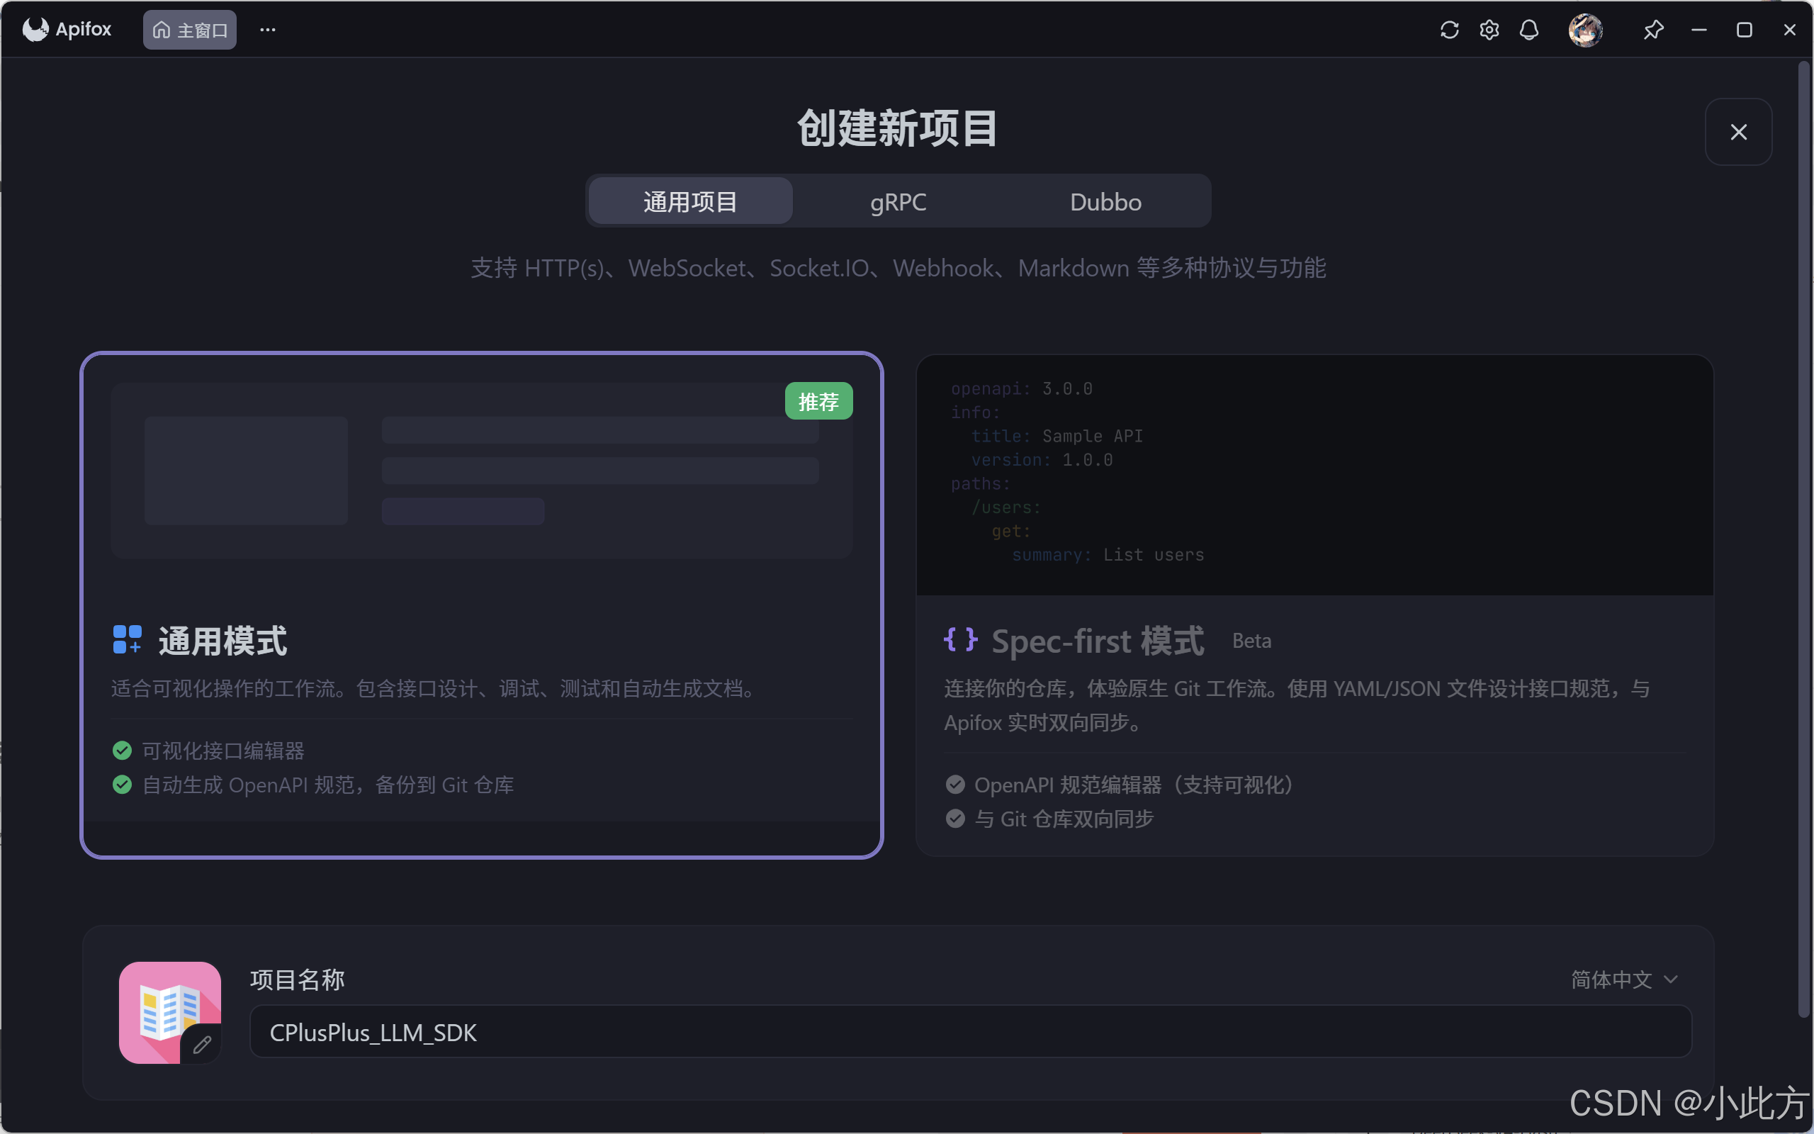This screenshot has height=1134, width=1814.
Task: Open the user avatar menu
Action: click(1585, 30)
